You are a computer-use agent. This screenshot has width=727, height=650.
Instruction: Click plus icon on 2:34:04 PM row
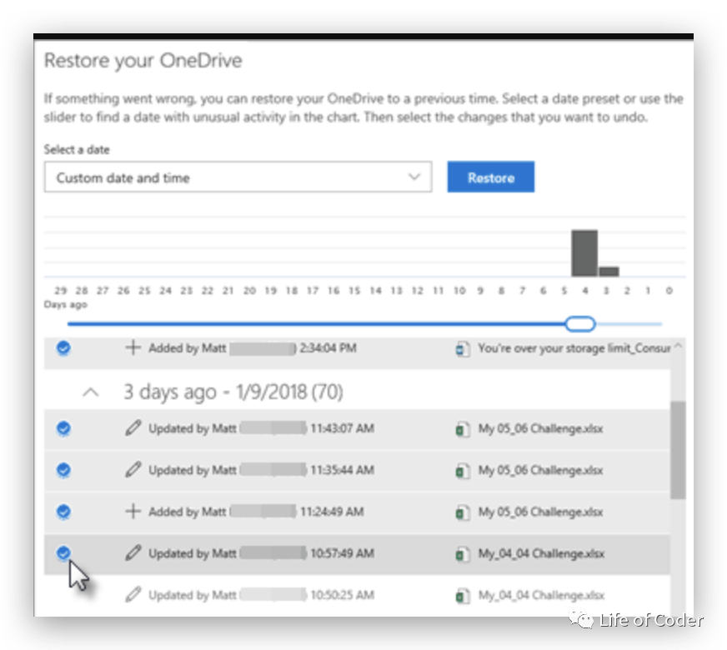pos(133,347)
